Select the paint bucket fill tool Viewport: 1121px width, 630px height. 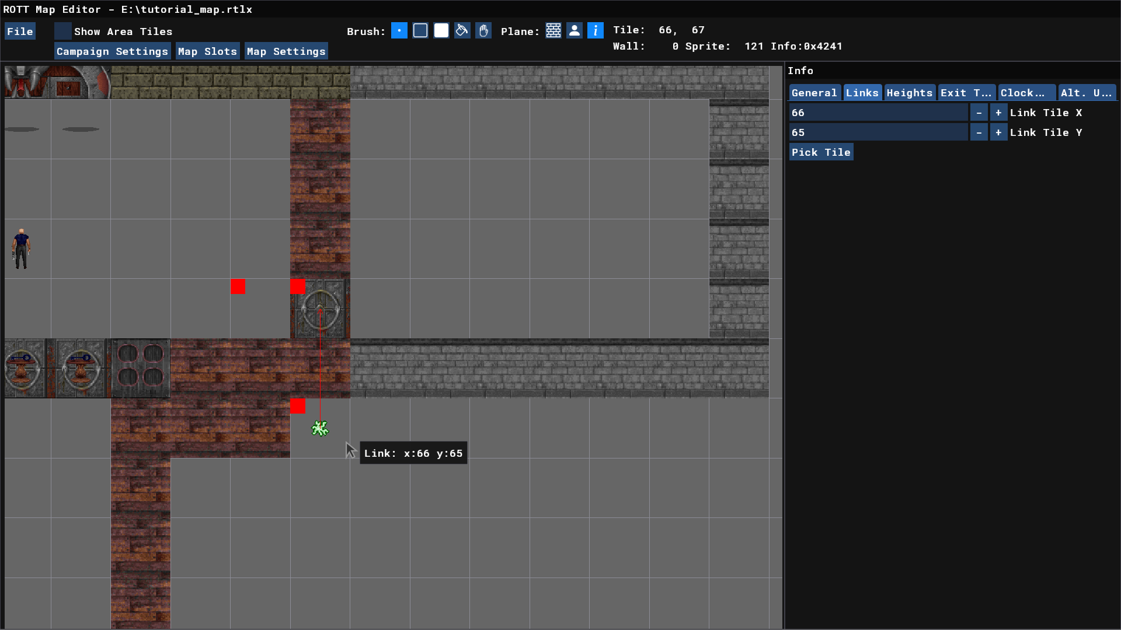pos(462,31)
